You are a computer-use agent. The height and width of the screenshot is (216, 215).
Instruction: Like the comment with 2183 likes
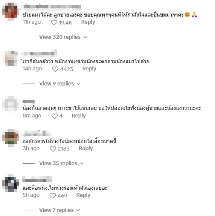[x=53, y=149]
